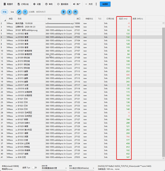
Task: Focus the 过滤器 filter input field
Action: (x=44, y=12)
